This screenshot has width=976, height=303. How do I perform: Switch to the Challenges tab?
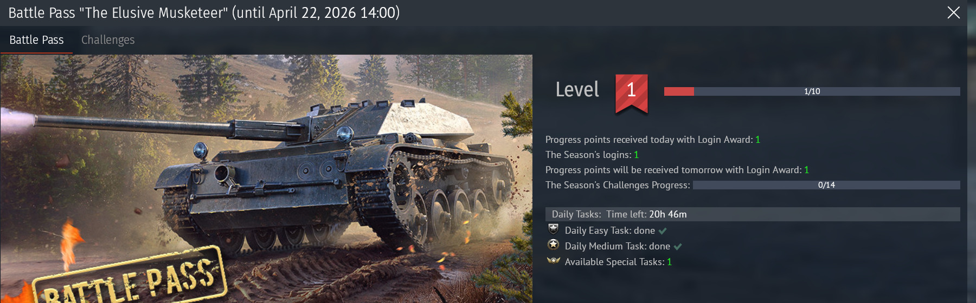108,40
